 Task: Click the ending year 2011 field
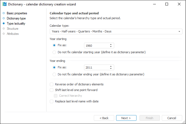point(96,68)
